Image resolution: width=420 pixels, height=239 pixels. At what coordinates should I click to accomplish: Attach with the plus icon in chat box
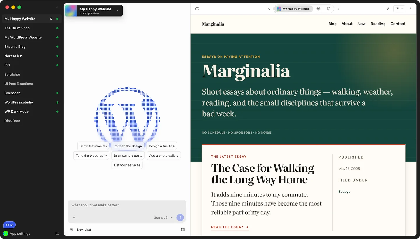(74, 217)
